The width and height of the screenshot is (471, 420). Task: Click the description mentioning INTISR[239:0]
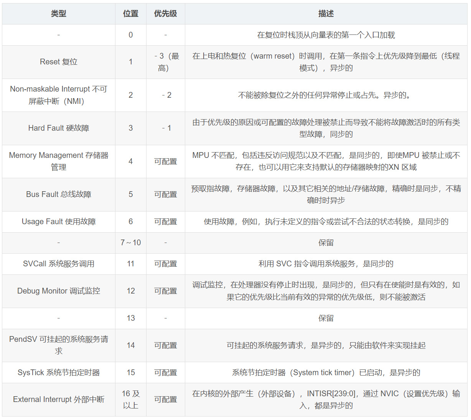(x=326, y=400)
